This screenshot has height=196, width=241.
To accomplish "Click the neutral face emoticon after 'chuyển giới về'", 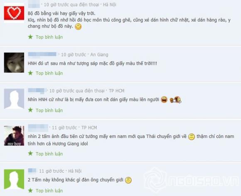I will (x=192, y=137).
